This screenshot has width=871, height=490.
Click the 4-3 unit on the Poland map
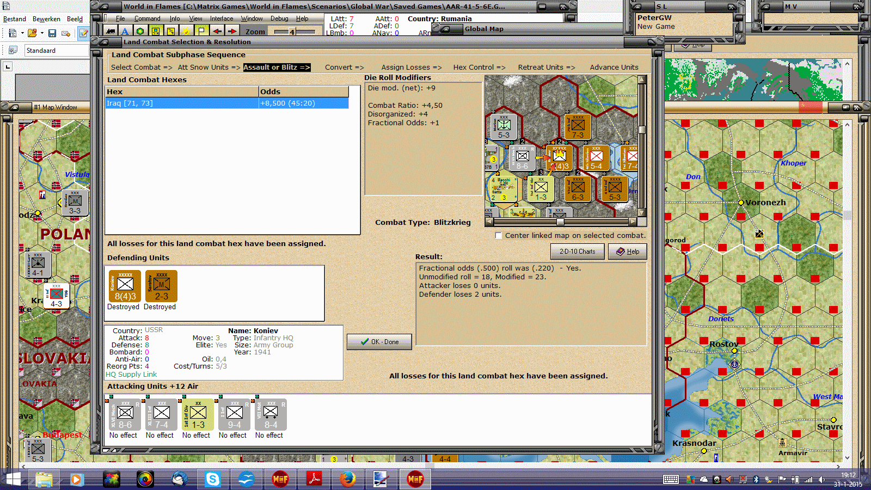coord(56,296)
